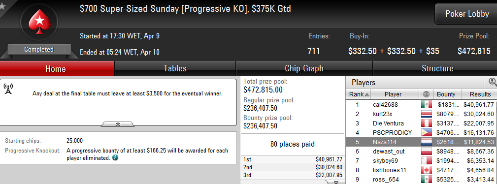
Task: Click the info icon beside progressive bounty text
Action: click(x=115, y=157)
